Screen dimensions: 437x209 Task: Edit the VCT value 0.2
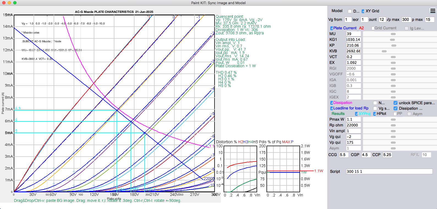[x=353, y=57]
